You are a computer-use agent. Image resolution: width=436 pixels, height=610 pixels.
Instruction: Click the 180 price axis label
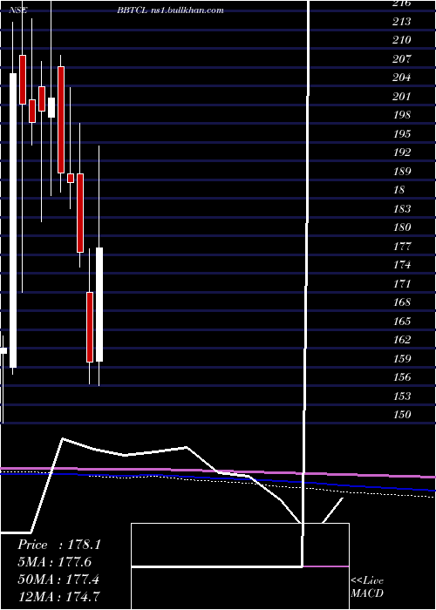402,227
